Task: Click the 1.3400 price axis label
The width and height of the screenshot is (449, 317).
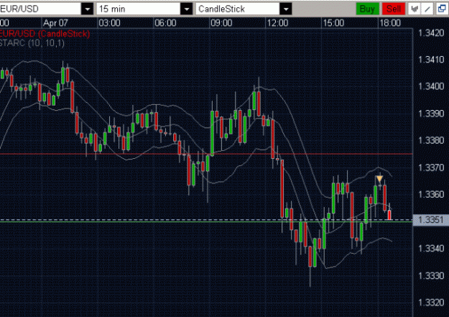Action: click(x=431, y=86)
